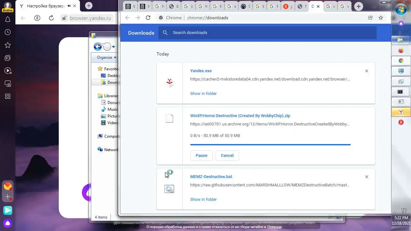Cancel the WinXP.Horror download
This screenshot has height=231, width=411.
click(x=227, y=156)
